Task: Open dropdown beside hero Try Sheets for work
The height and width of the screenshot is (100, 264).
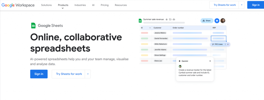Action: coord(88,74)
